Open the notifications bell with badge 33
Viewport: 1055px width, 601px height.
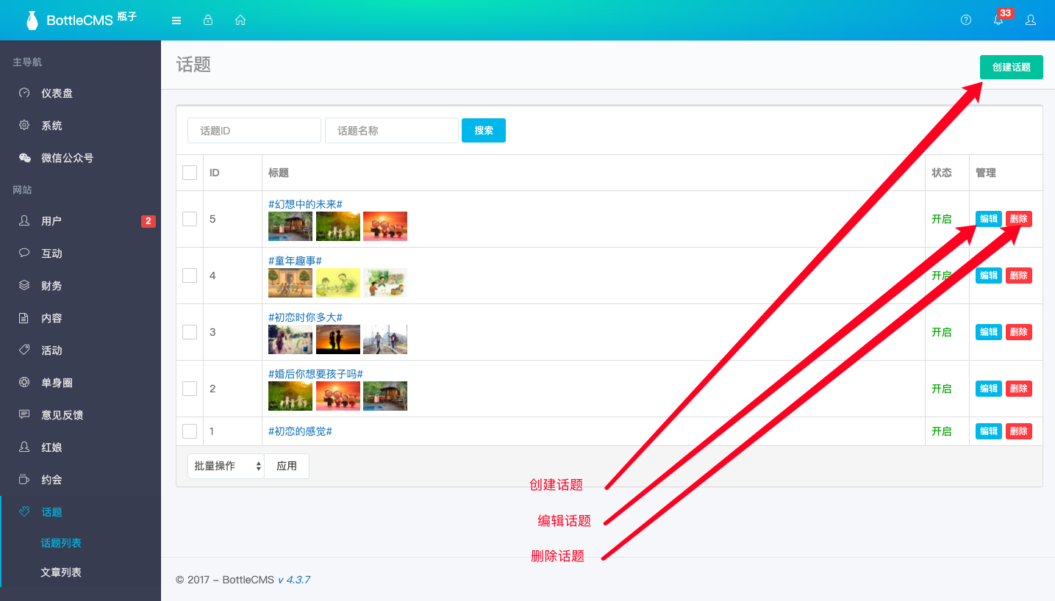pyautogui.click(x=998, y=20)
